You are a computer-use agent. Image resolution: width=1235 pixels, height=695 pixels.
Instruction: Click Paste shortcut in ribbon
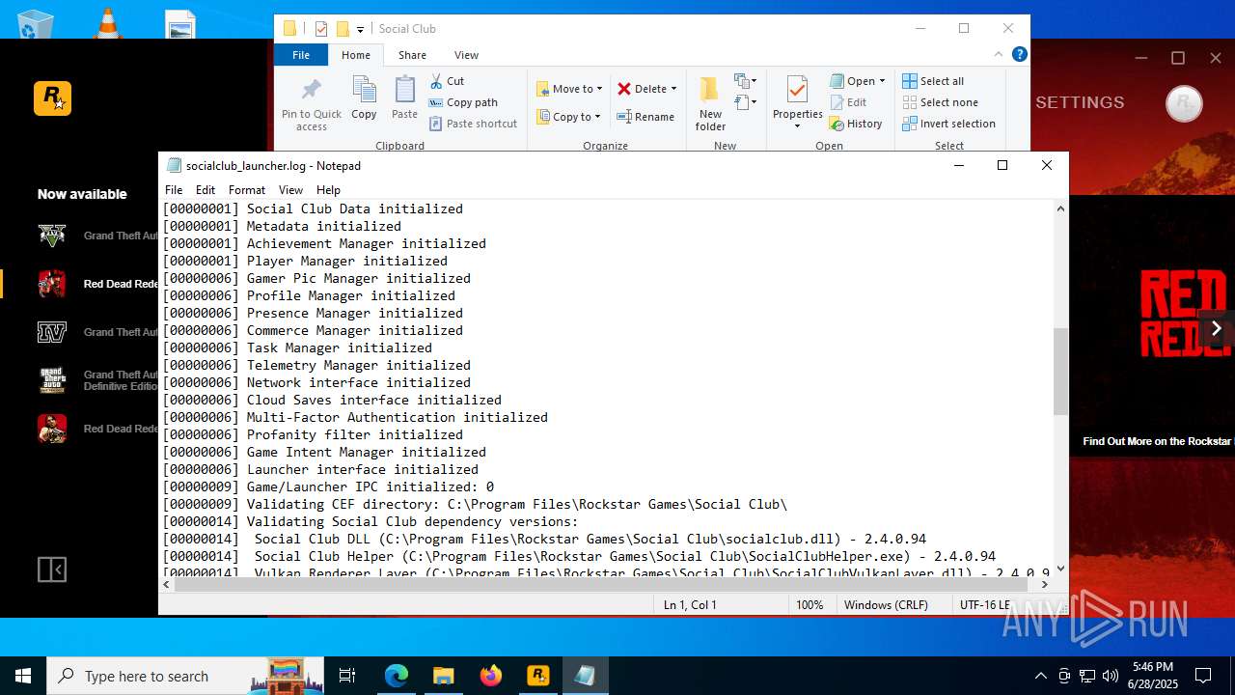click(473, 124)
